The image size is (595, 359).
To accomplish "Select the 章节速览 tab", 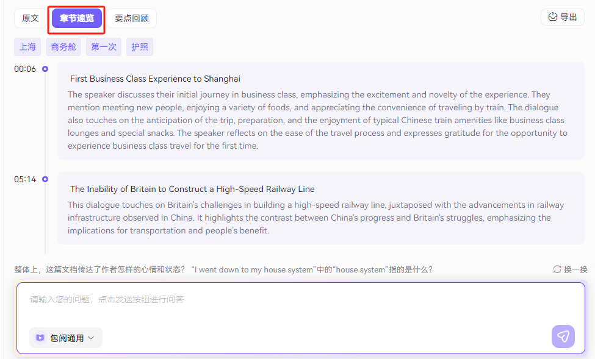I will point(77,18).
